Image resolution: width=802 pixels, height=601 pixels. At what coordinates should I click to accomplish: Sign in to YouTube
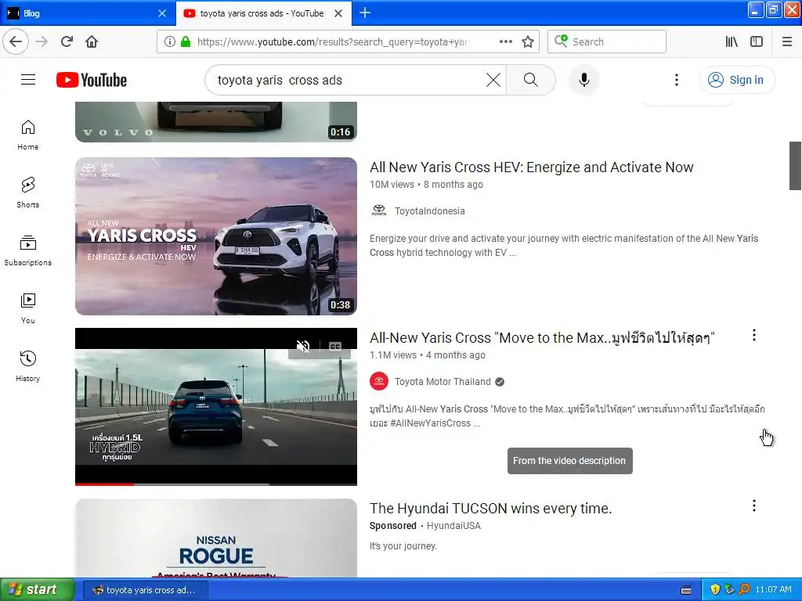[x=736, y=80]
